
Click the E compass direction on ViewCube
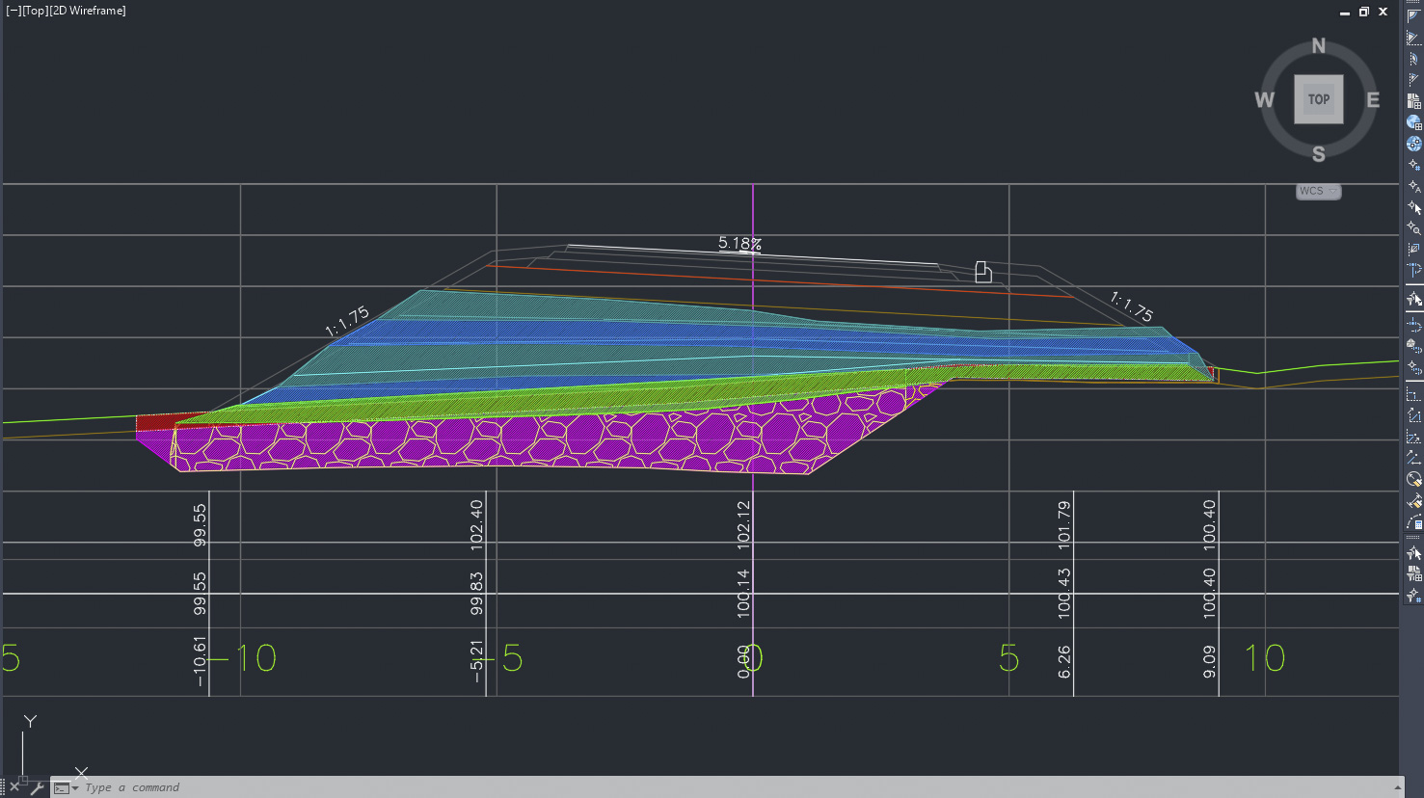1373,100
